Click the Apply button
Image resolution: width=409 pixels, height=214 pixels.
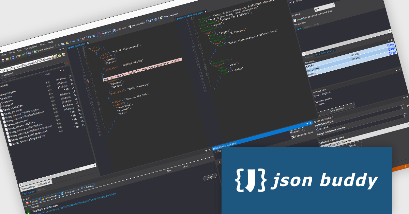[x=210, y=177]
